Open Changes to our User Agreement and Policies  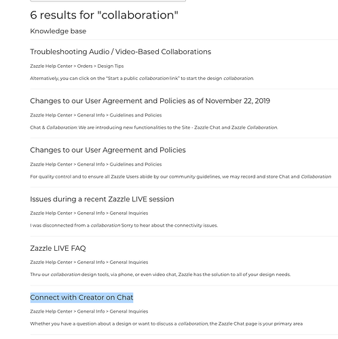[x=108, y=150]
